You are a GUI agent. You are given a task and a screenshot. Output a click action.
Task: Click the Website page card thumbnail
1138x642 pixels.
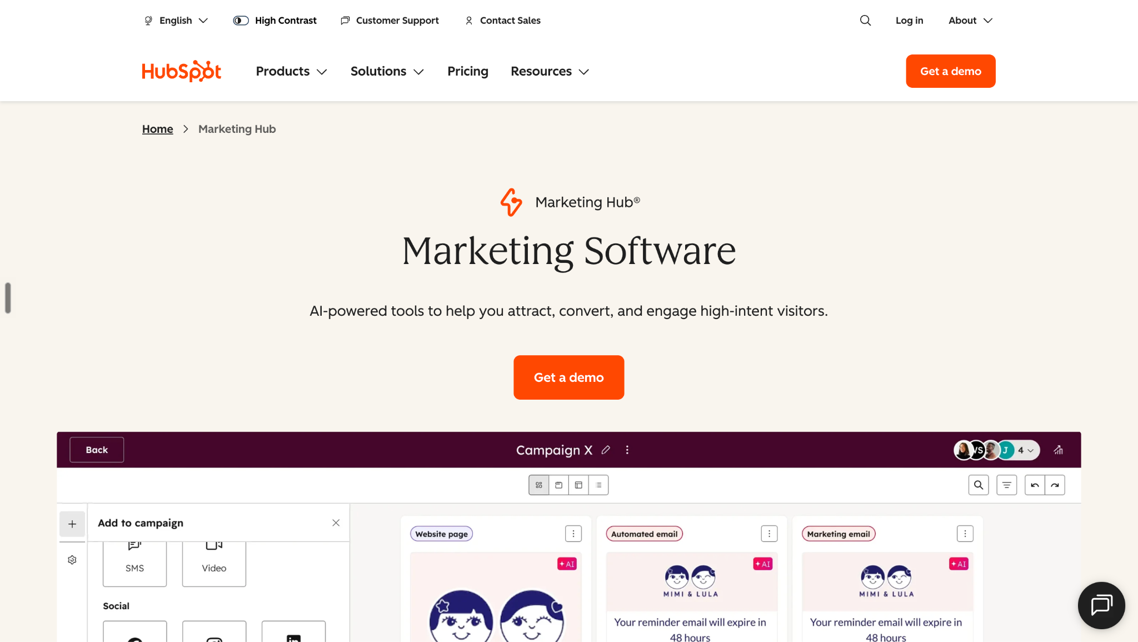496,598
